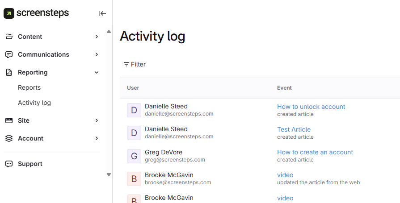
Task: Click the sidebar scroll down arrow
Action: point(109,174)
